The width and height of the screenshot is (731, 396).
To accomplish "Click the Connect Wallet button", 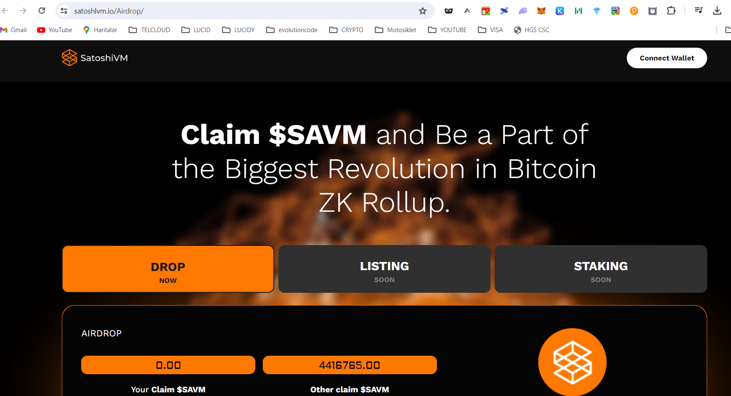I will pos(667,58).
